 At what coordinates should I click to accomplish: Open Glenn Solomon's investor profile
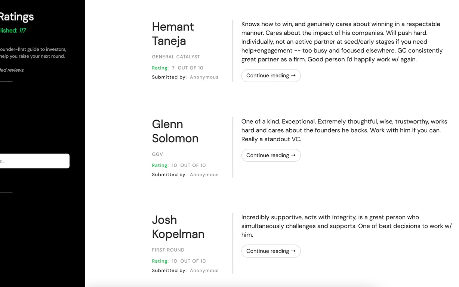pos(175,131)
